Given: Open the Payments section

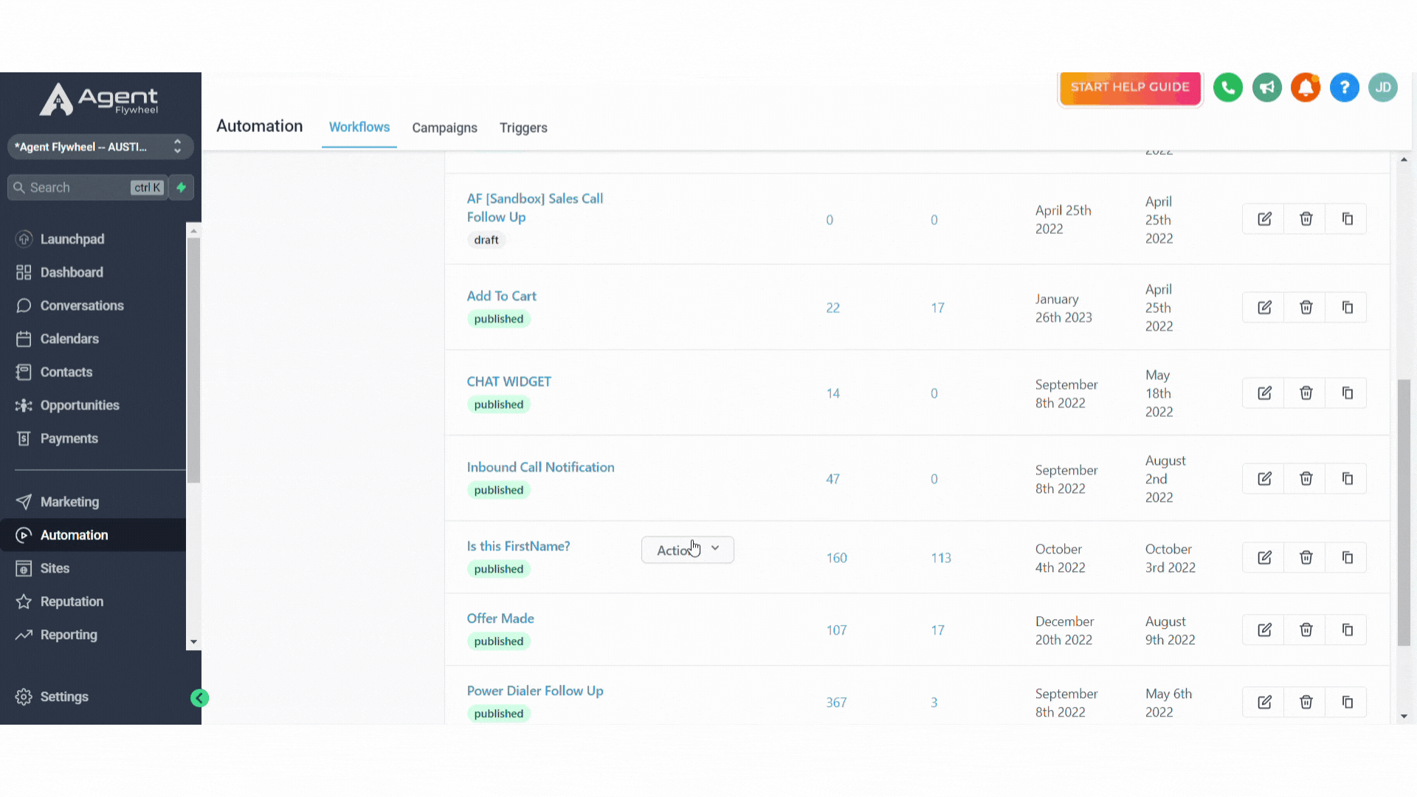Looking at the screenshot, I should (x=69, y=438).
